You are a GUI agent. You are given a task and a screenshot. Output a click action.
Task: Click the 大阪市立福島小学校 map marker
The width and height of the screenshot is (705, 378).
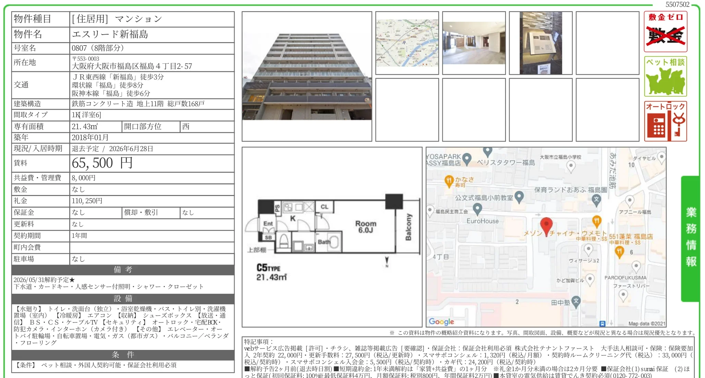click(x=571, y=167)
